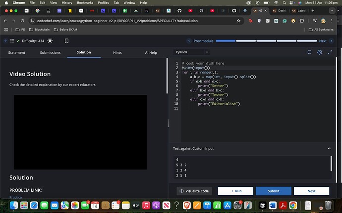Open the Hints tab

click(x=117, y=53)
